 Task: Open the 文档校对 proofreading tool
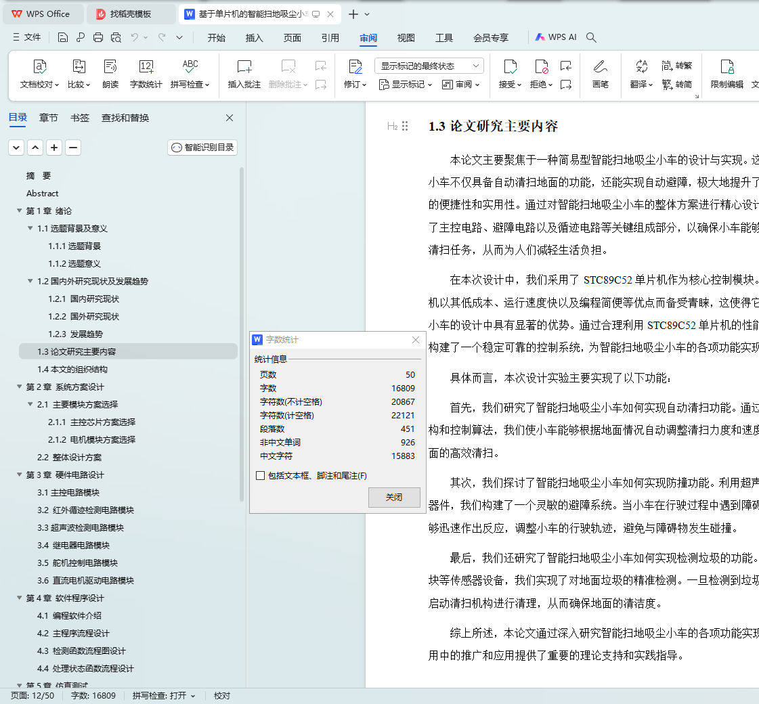40,74
